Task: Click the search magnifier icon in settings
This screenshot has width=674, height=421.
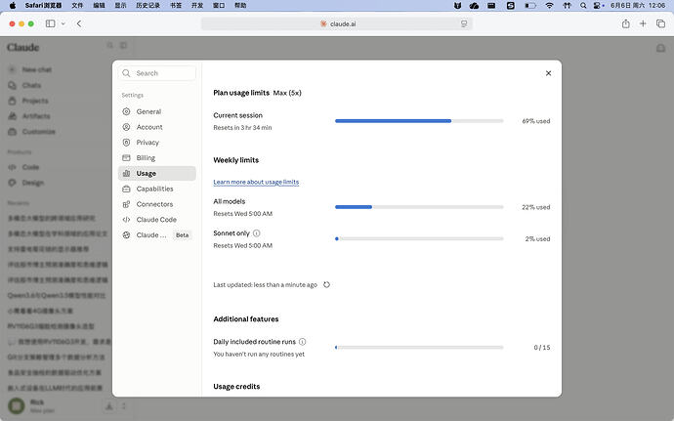Action: 126,73
